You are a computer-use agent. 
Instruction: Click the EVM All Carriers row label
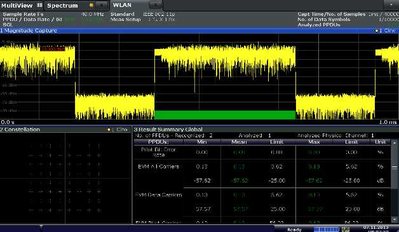tap(158, 167)
